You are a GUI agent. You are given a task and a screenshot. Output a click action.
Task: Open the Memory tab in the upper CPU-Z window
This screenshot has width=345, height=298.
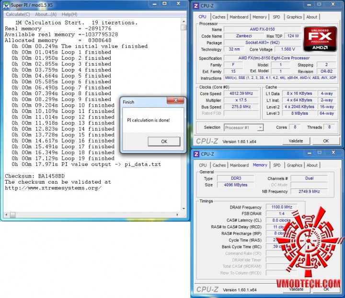(259, 17)
